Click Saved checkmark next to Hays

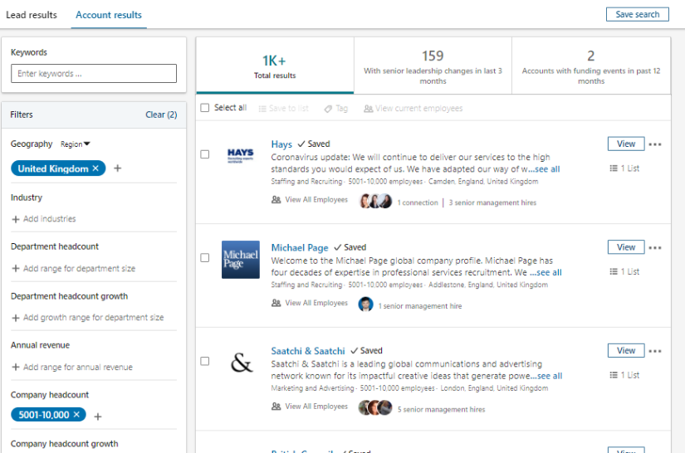pos(314,144)
